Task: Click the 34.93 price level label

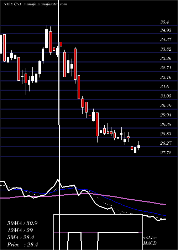Action: point(166,30)
